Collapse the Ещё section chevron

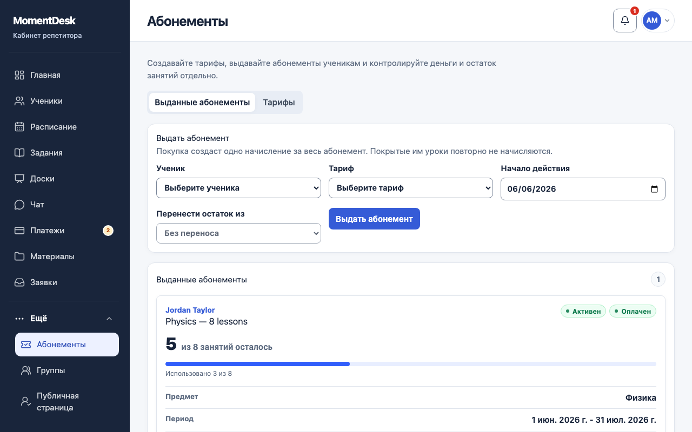pos(109,319)
